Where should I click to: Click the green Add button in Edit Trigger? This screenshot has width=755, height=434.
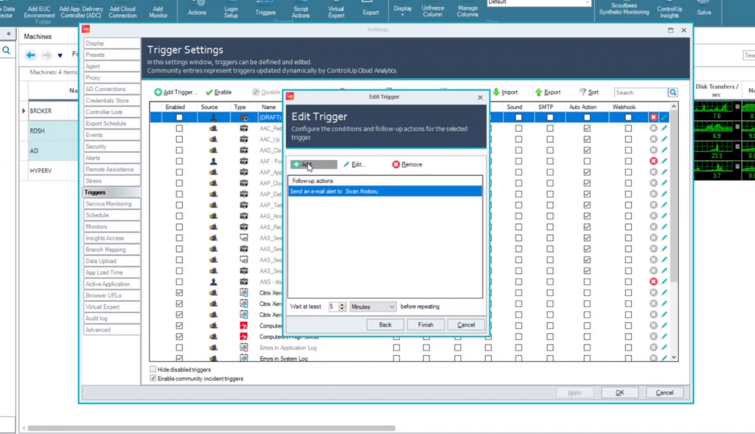(x=313, y=164)
